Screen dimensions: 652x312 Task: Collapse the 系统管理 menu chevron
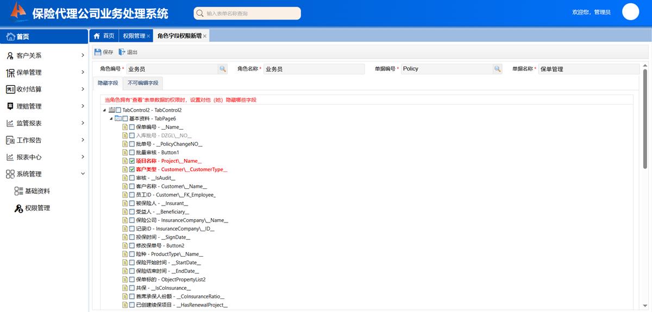[83, 174]
